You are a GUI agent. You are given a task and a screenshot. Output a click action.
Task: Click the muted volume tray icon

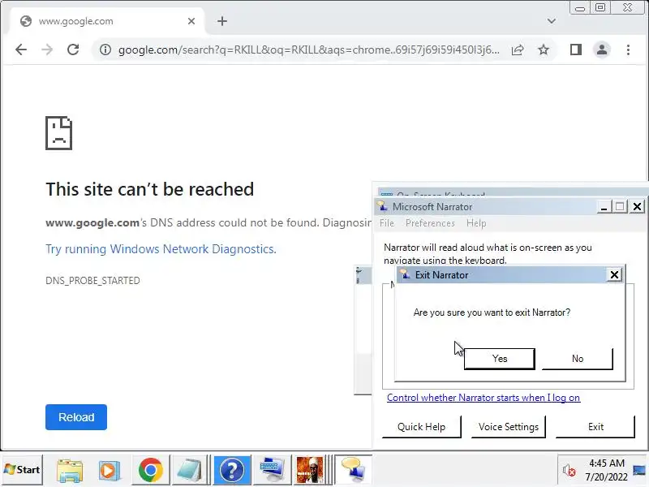pyautogui.click(x=569, y=471)
